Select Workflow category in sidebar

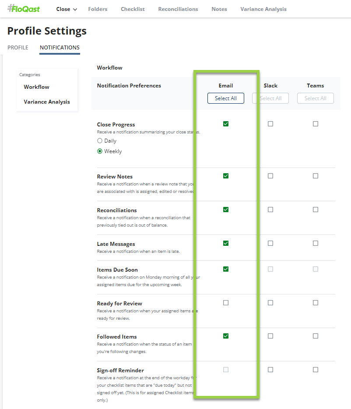click(x=36, y=87)
